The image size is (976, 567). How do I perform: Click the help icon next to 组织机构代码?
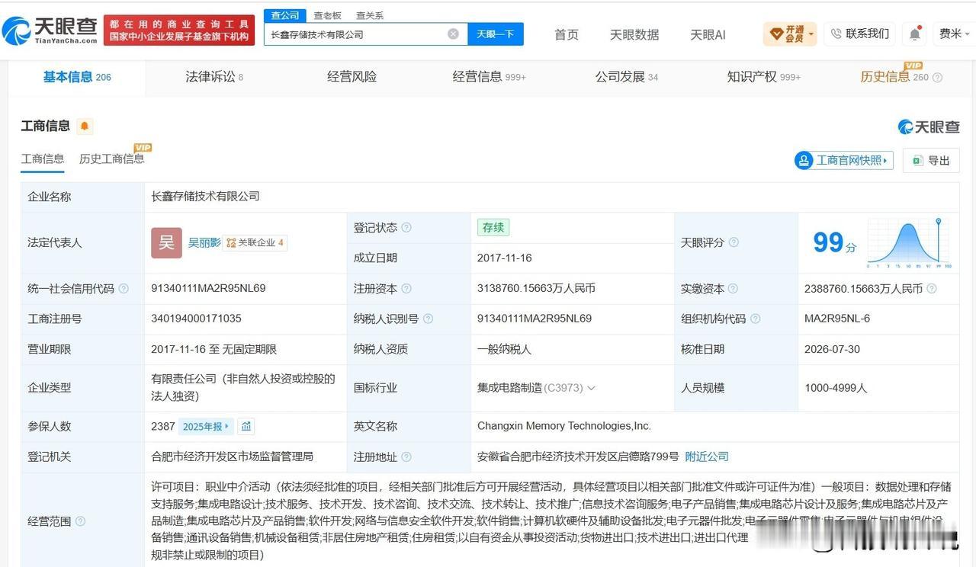755,319
